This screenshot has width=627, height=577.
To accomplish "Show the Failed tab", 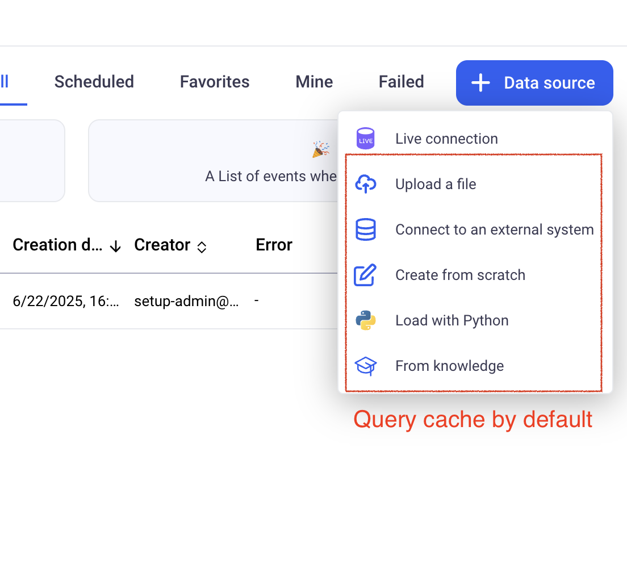I will pyautogui.click(x=402, y=82).
